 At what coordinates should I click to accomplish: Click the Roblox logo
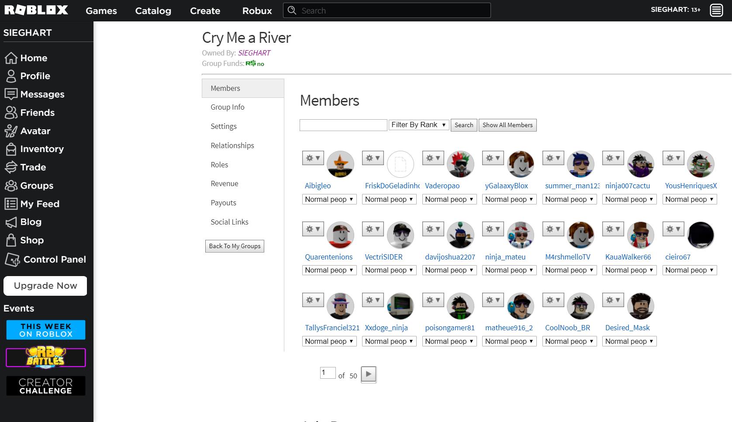[36, 10]
